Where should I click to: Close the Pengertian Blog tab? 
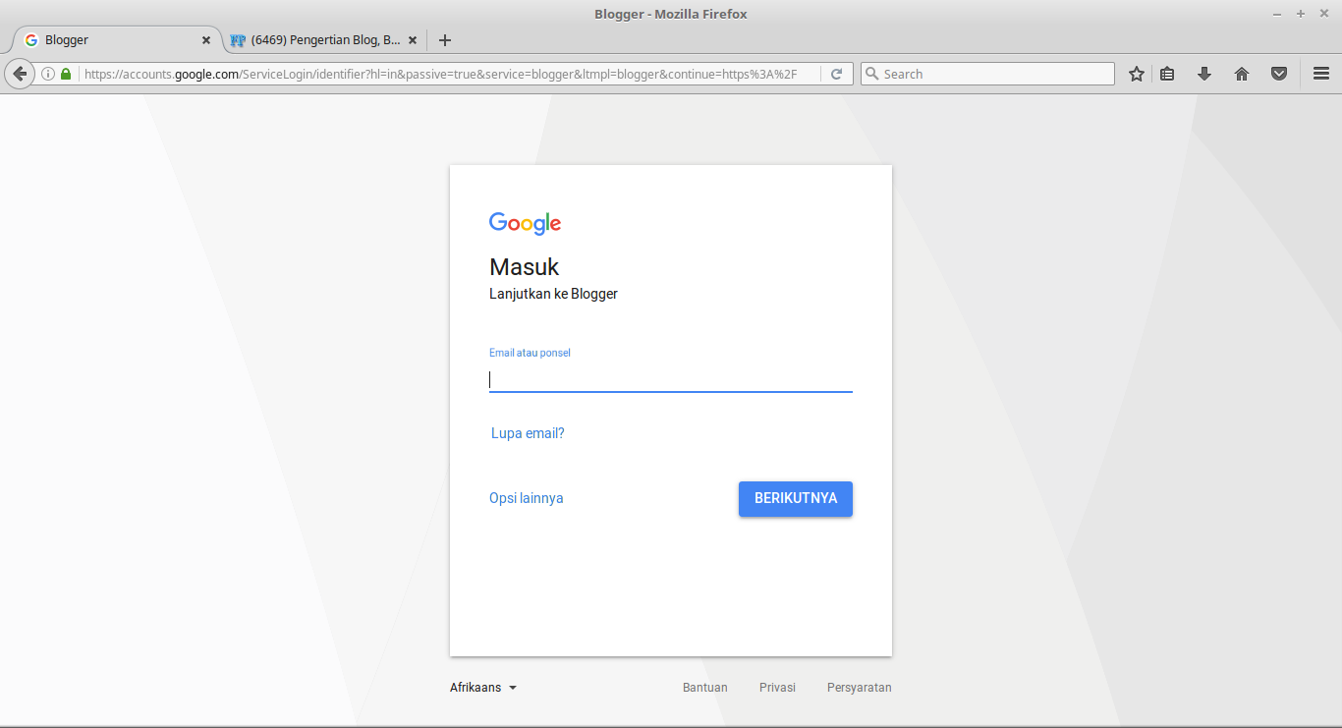point(413,40)
